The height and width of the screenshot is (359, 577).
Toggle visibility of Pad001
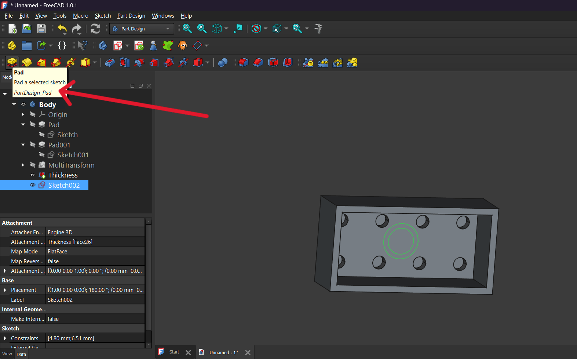tap(33, 145)
